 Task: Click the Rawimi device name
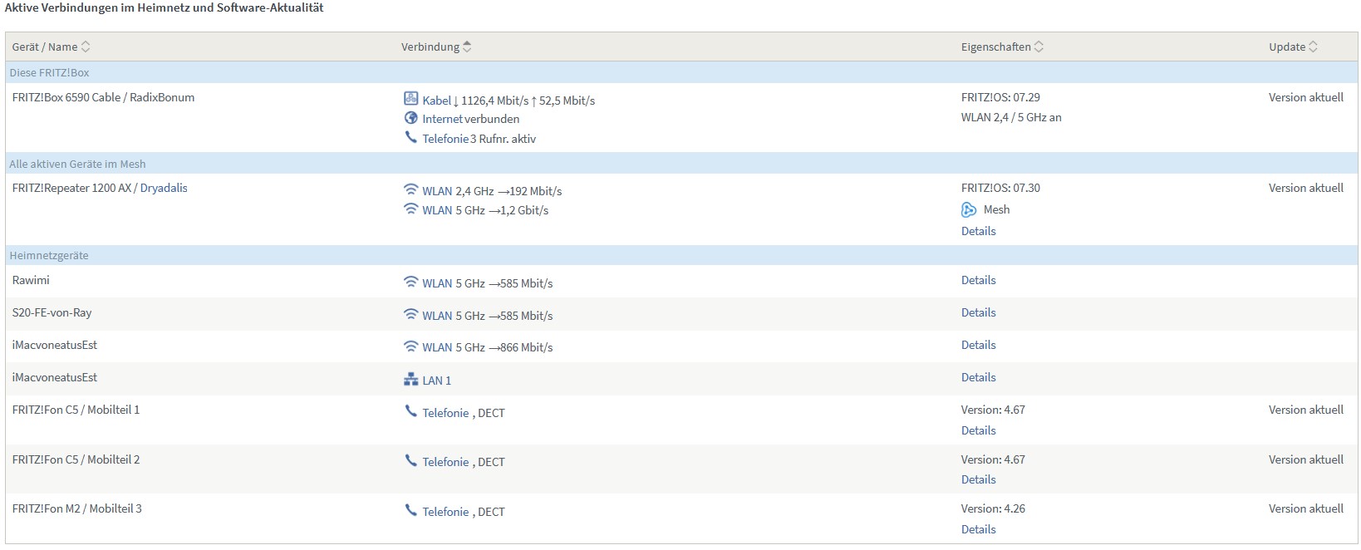[31, 280]
